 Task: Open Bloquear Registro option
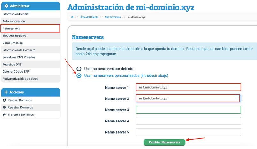click(14, 36)
